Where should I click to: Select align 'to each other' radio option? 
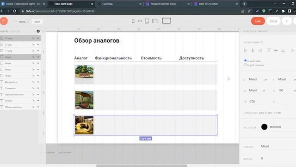(x=246, y=61)
